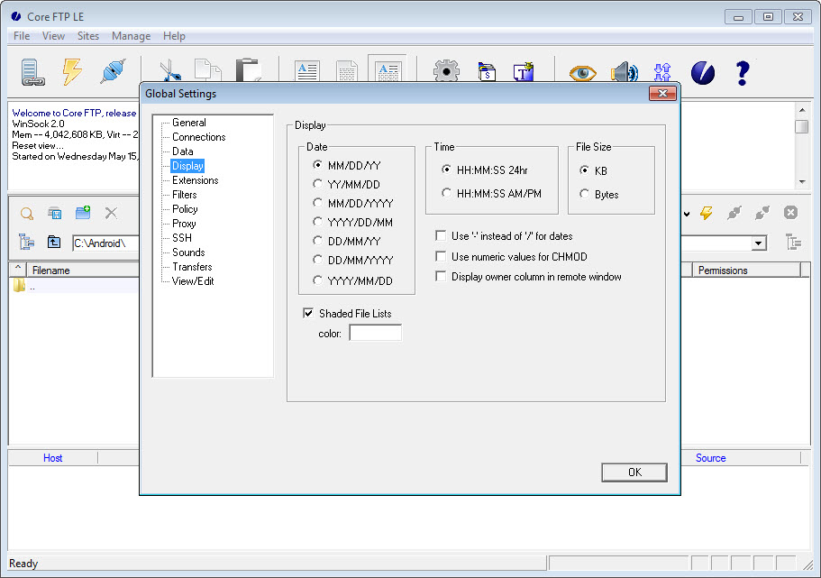
Task: Click the delete X icon in local pane
Action: point(111,213)
